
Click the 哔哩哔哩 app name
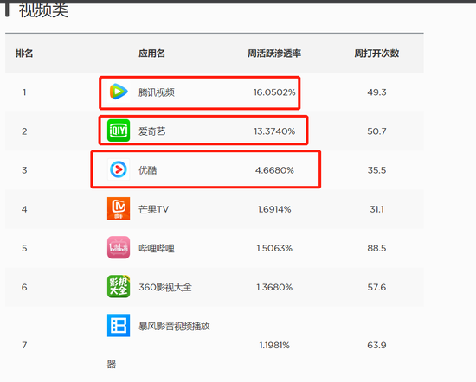click(157, 248)
